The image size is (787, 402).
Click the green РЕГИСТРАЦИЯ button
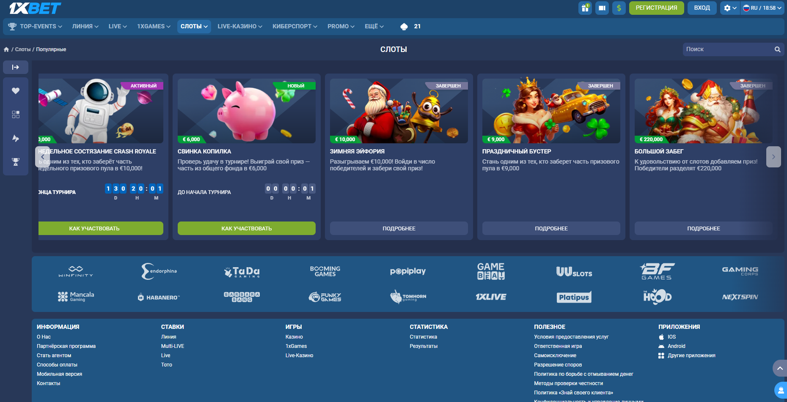656,8
